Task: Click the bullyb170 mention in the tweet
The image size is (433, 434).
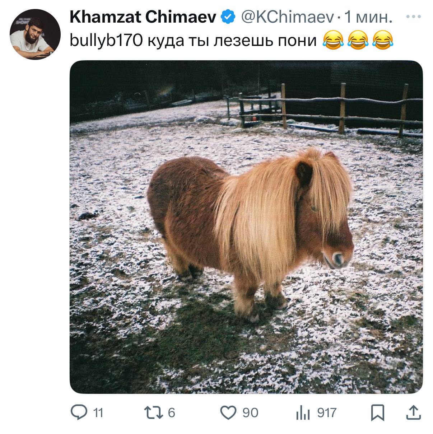Action: point(106,41)
